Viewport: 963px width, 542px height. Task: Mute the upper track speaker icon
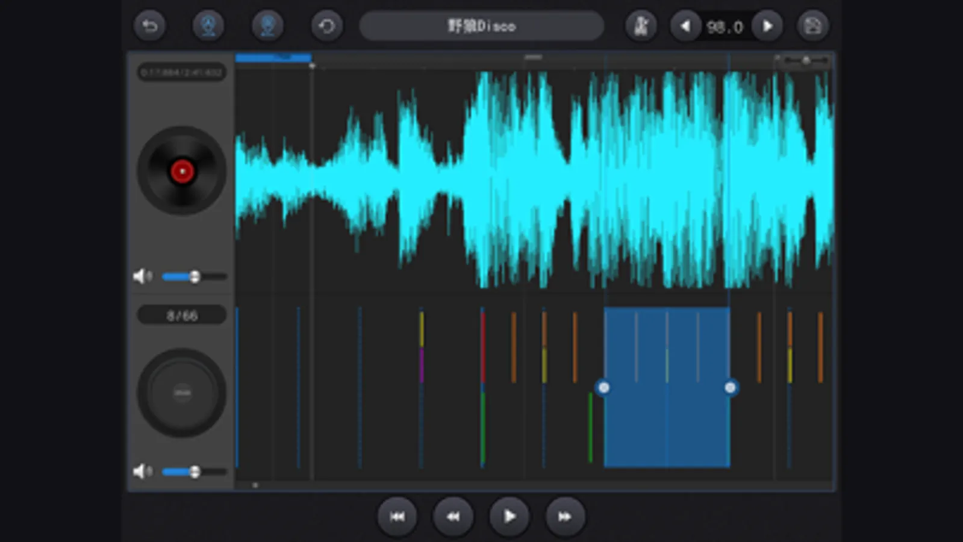tap(142, 276)
